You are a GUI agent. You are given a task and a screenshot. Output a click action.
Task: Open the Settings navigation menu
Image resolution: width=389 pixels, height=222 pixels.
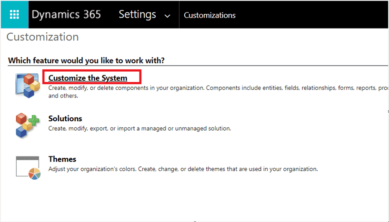pyautogui.click(x=137, y=14)
